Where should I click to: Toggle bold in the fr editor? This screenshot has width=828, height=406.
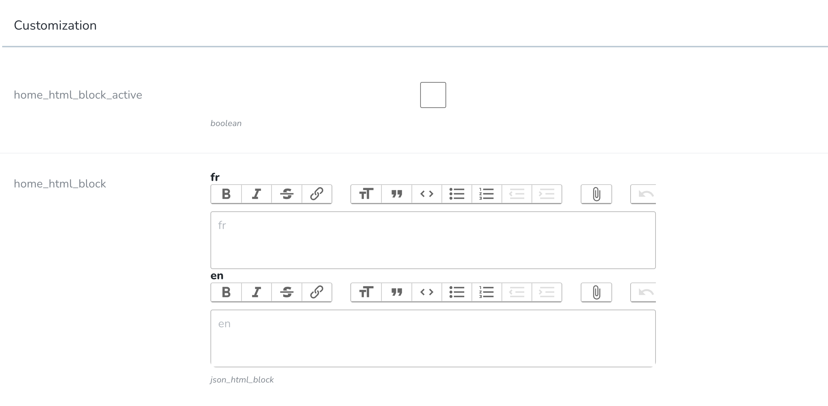tap(226, 194)
